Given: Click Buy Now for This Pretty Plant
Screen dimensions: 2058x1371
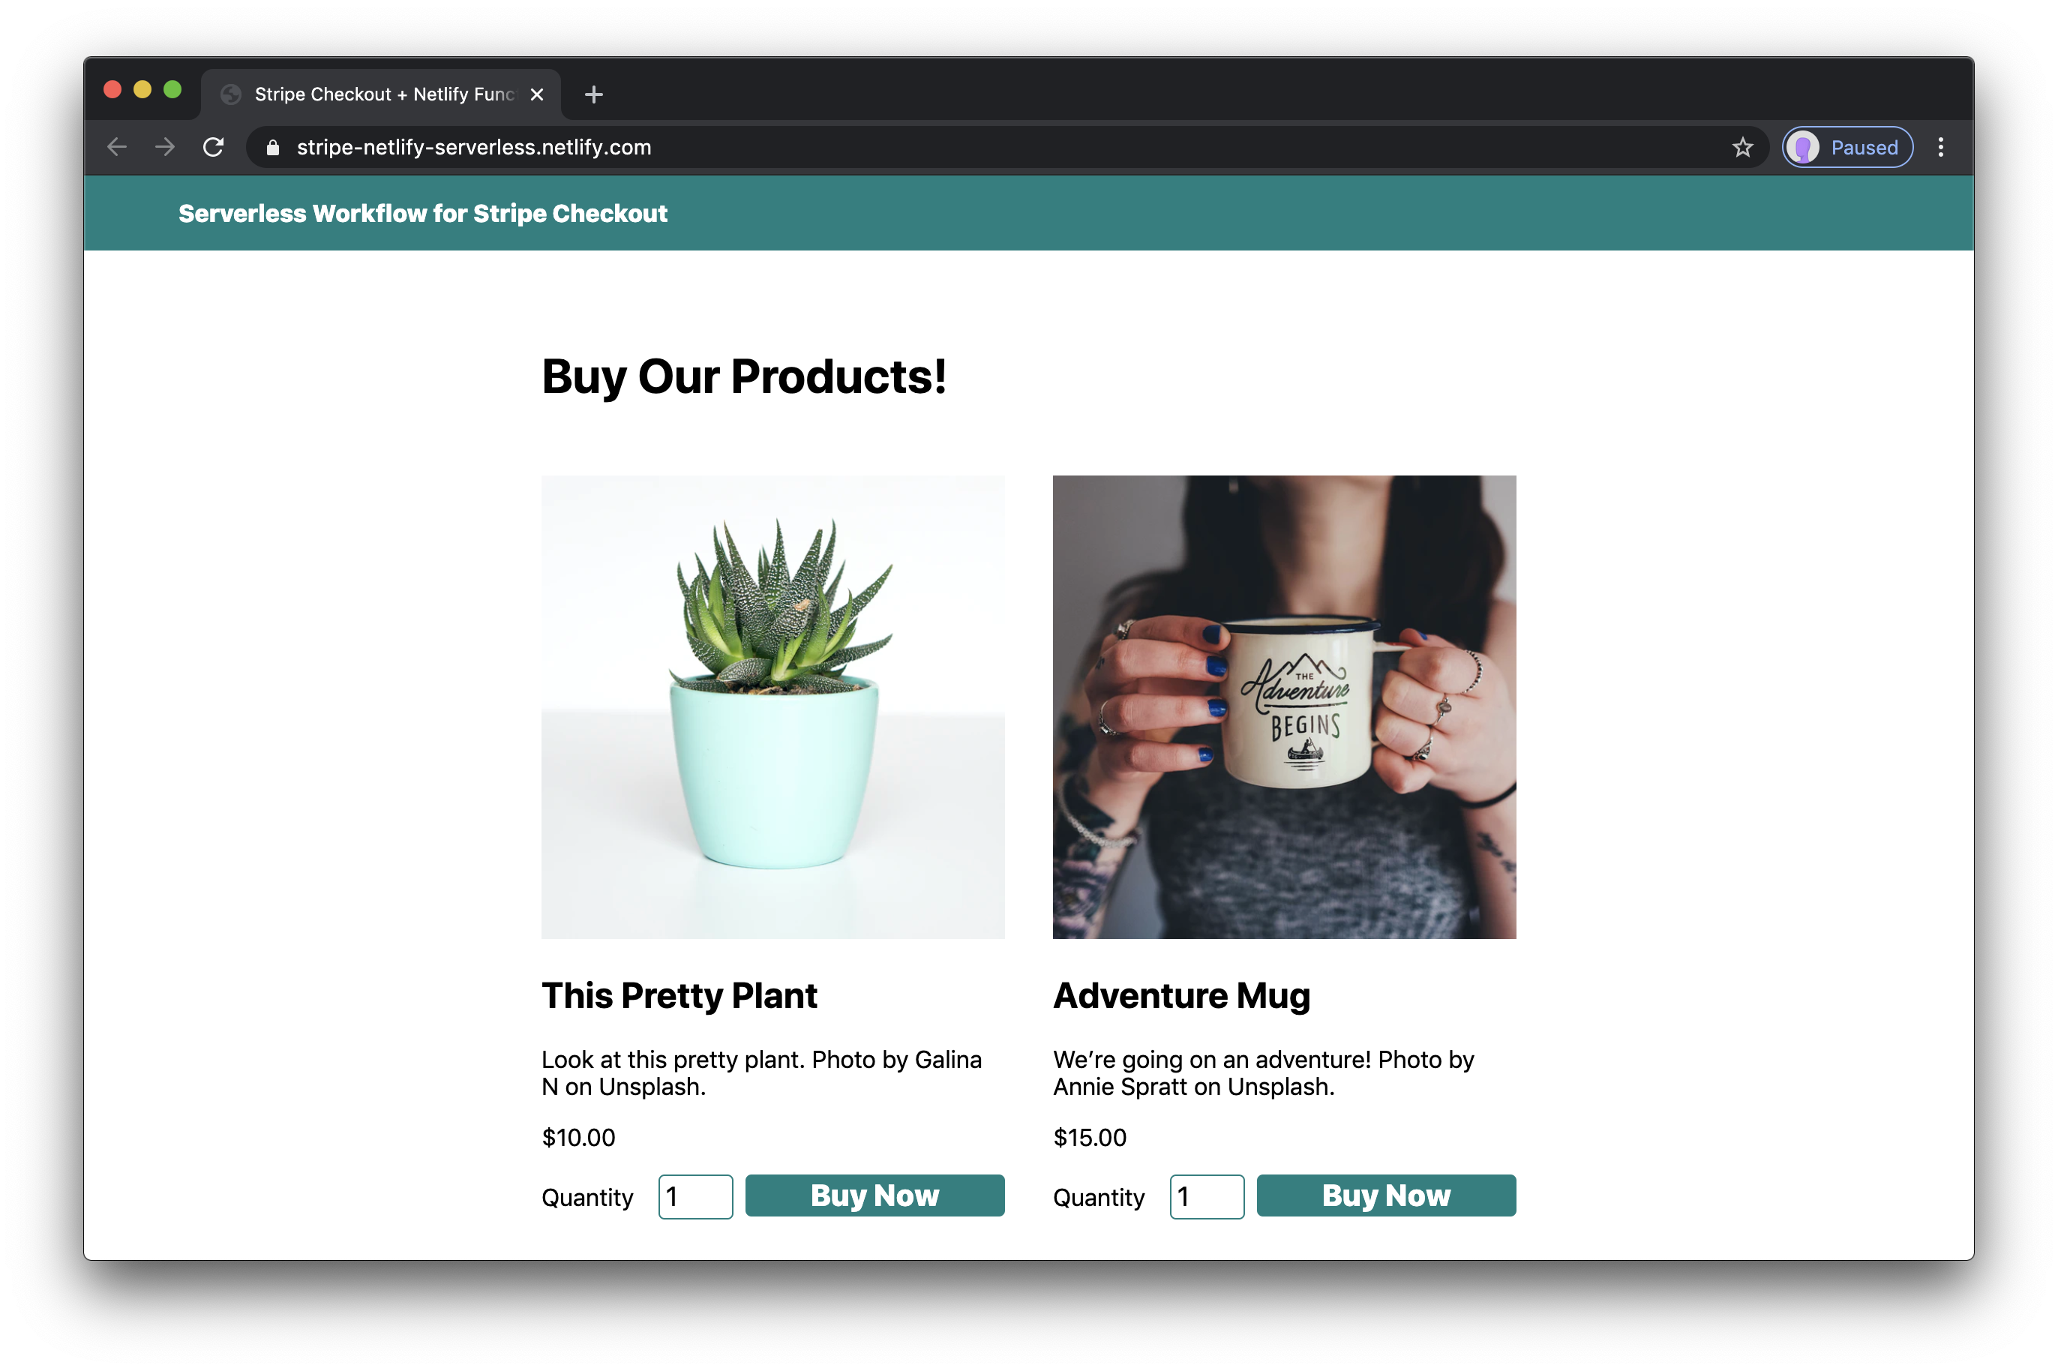Looking at the screenshot, I should 875,1196.
